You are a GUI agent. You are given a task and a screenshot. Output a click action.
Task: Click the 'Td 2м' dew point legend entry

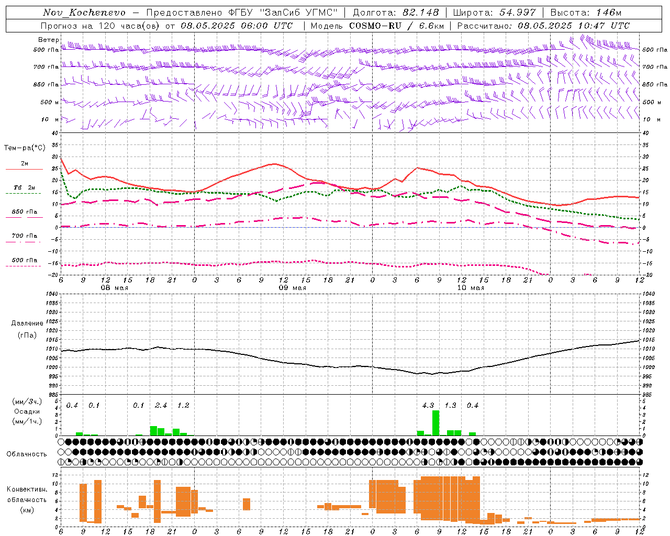coord(24,187)
